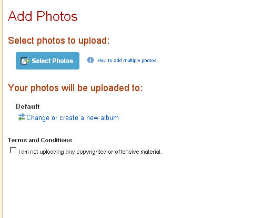Click the photo-plus icon on Select Photos
Screen dimensions: 263x218
[x=25, y=61]
